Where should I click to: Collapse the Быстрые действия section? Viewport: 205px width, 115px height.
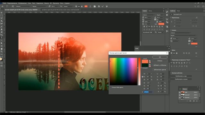pyautogui.click(x=171, y=73)
